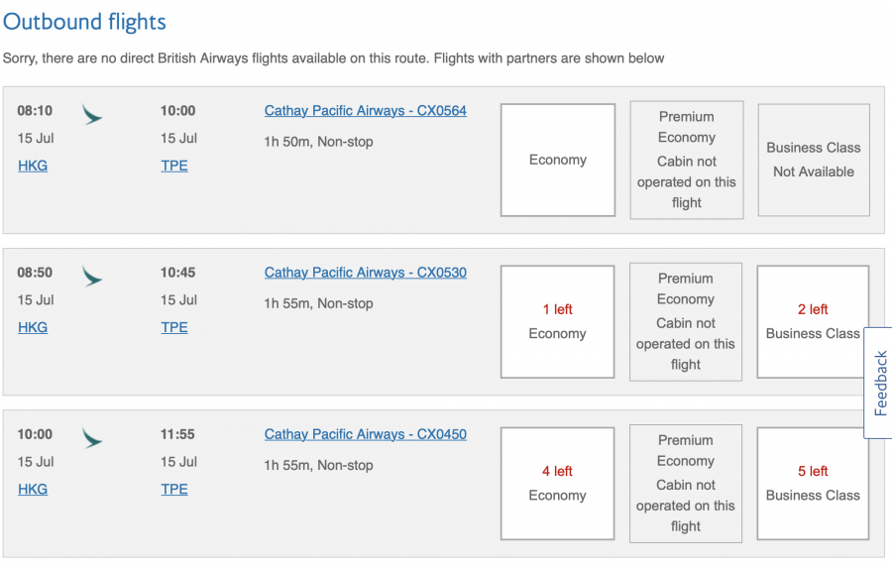892x568 pixels.
Task: Choose Business Class with 5 left on CX0450
Action: coord(813,483)
